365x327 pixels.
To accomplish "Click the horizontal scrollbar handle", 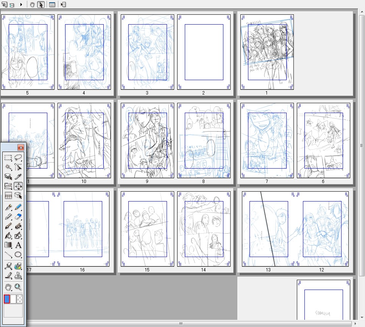I will click(181, 324).
